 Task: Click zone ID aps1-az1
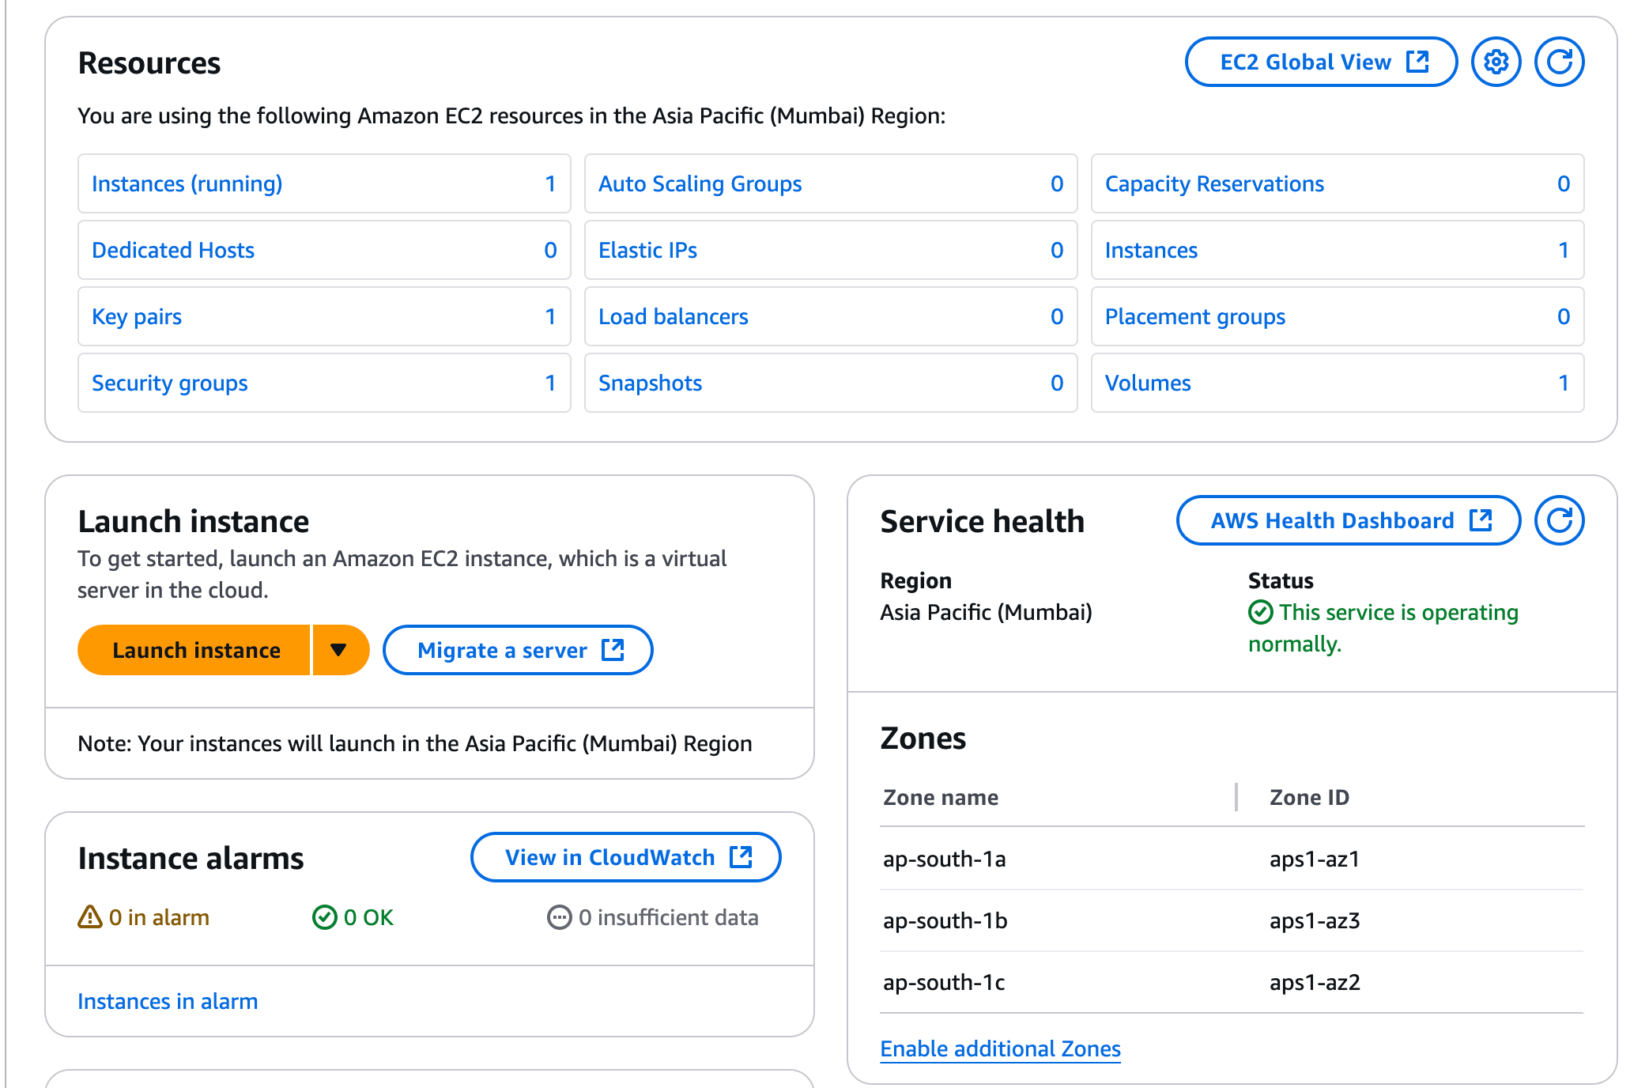point(1314,859)
